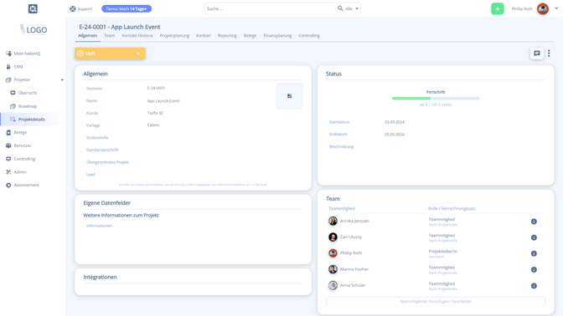Click the start date 03.09.2024

pyautogui.click(x=395, y=122)
